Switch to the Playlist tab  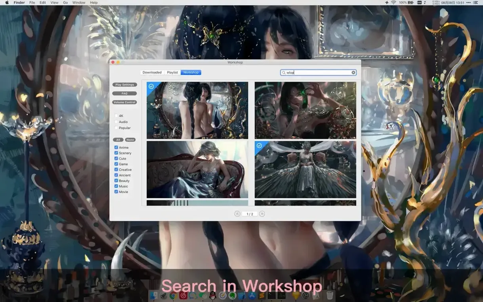click(x=172, y=72)
